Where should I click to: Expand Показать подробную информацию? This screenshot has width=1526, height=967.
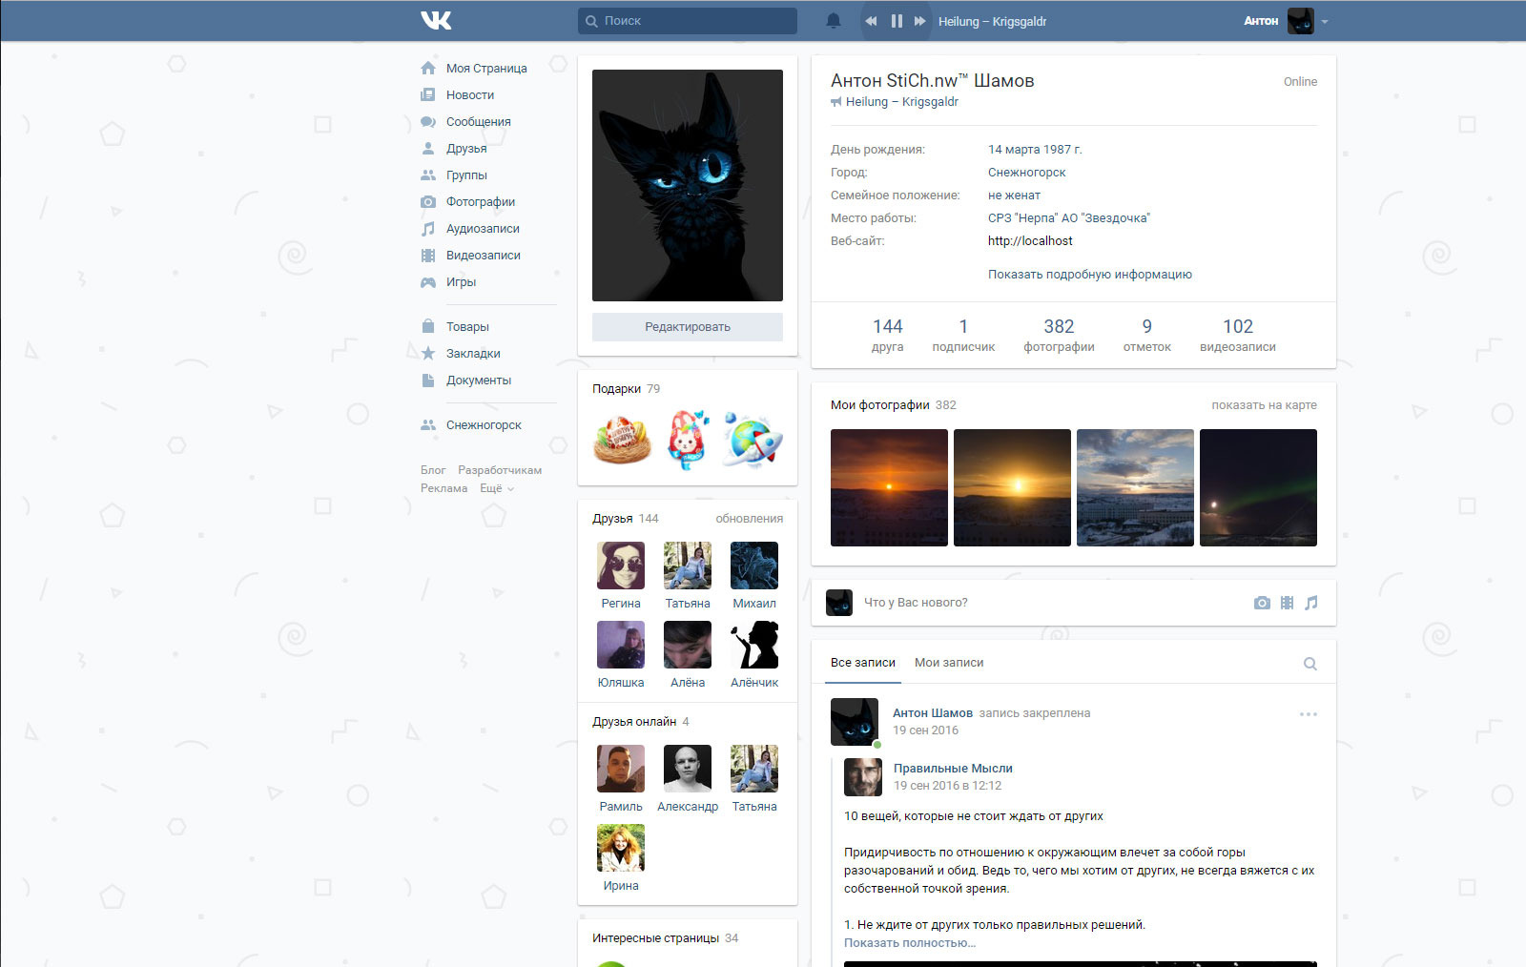[1090, 275]
